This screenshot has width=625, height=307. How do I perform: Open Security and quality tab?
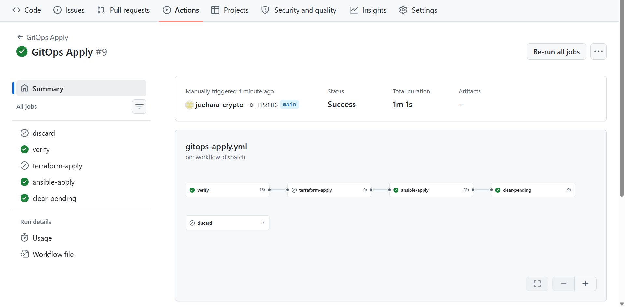(299, 10)
